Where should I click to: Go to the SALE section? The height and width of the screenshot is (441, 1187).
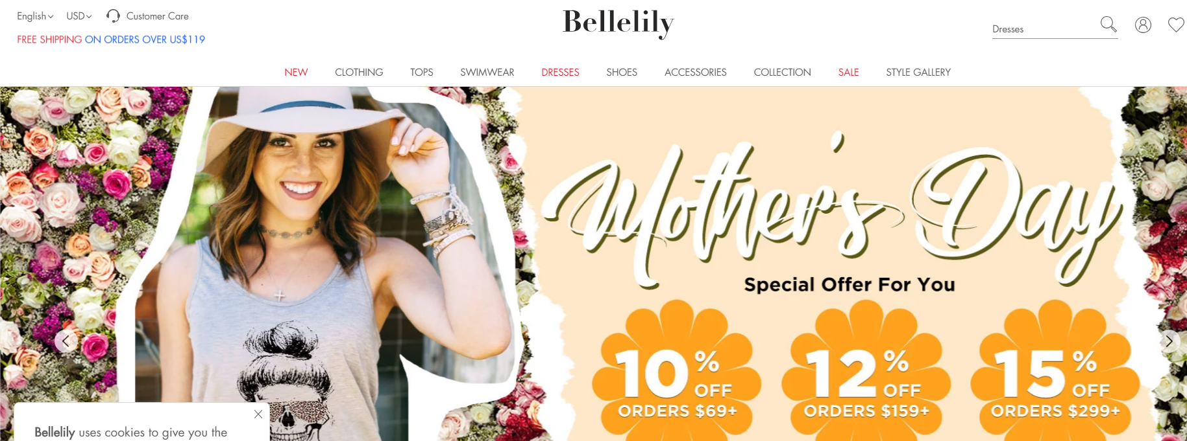[848, 72]
